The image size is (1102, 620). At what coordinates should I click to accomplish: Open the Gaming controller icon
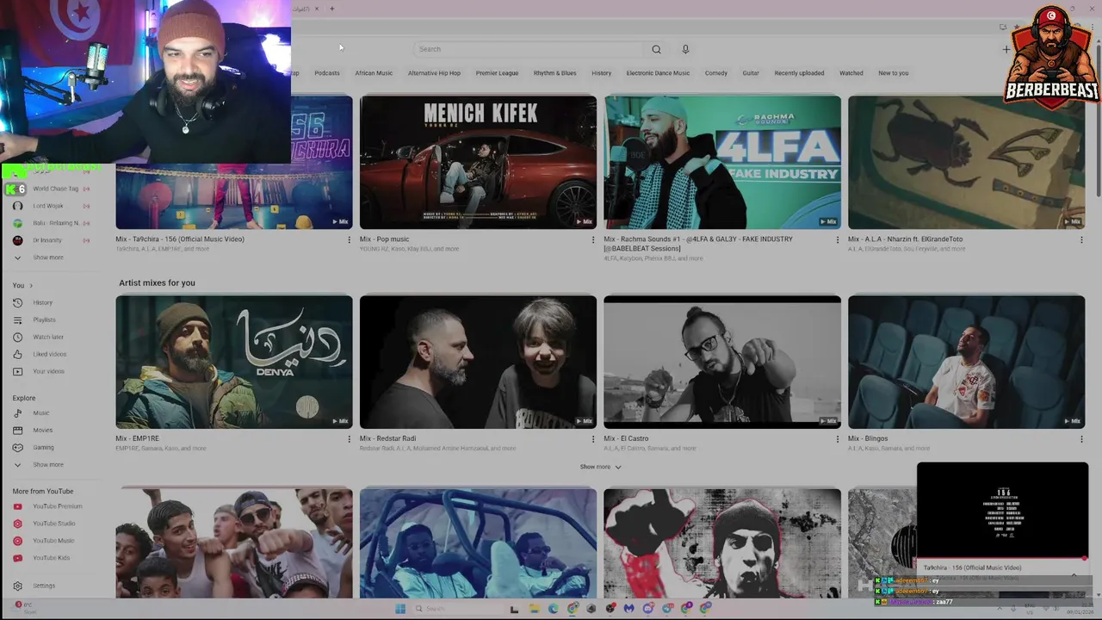(17, 447)
